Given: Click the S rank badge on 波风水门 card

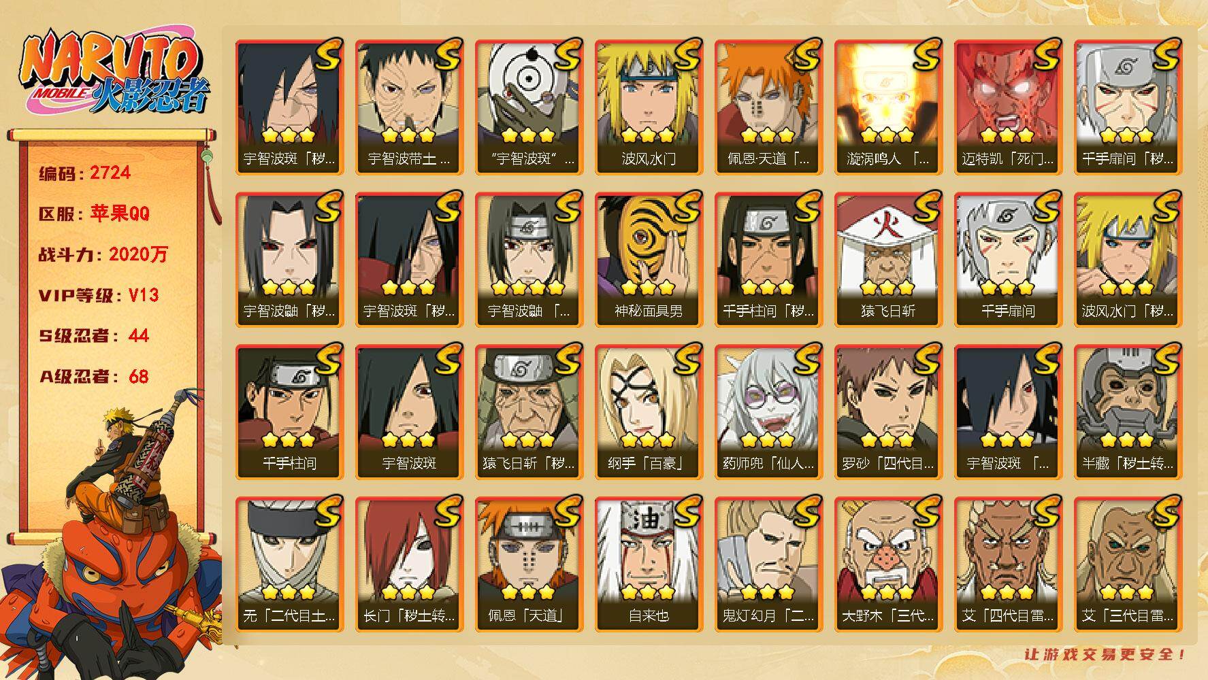Looking at the screenshot, I should point(685,55).
